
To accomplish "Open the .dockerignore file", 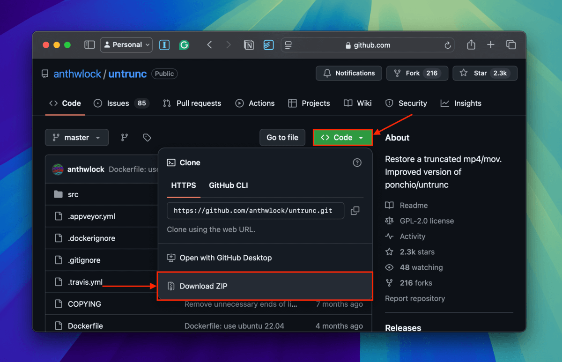I will coord(91,238).
